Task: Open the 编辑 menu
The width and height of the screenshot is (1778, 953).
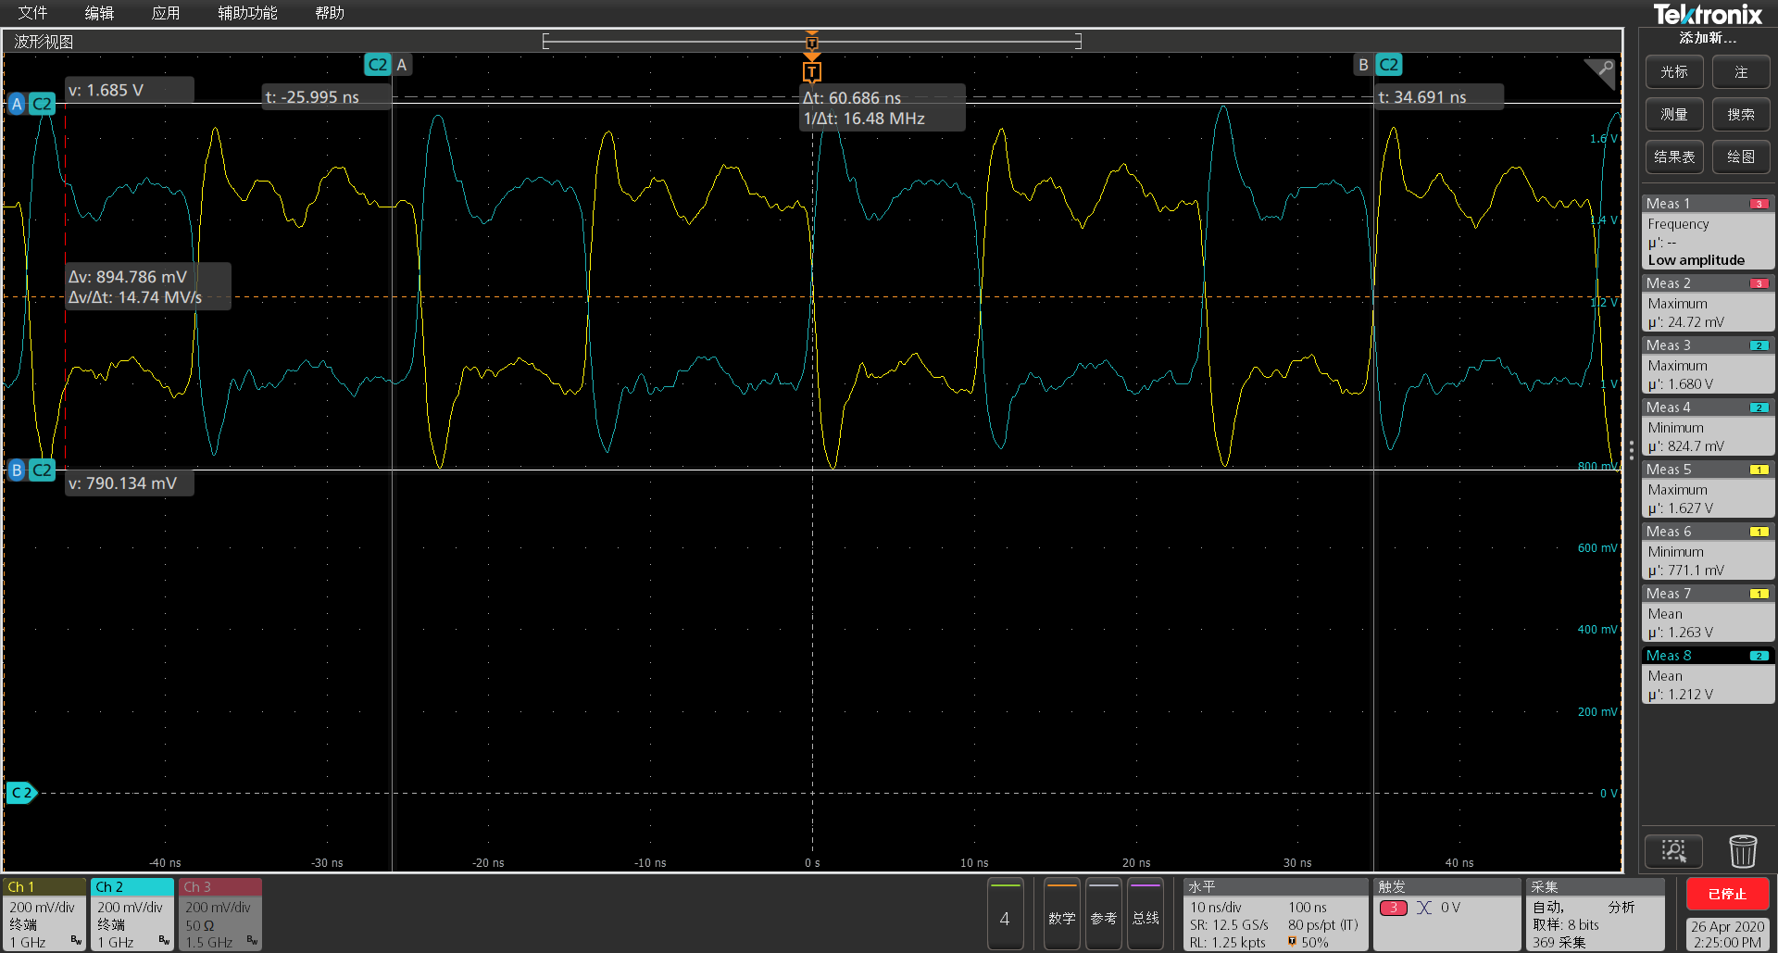Action: pos(99,13)
